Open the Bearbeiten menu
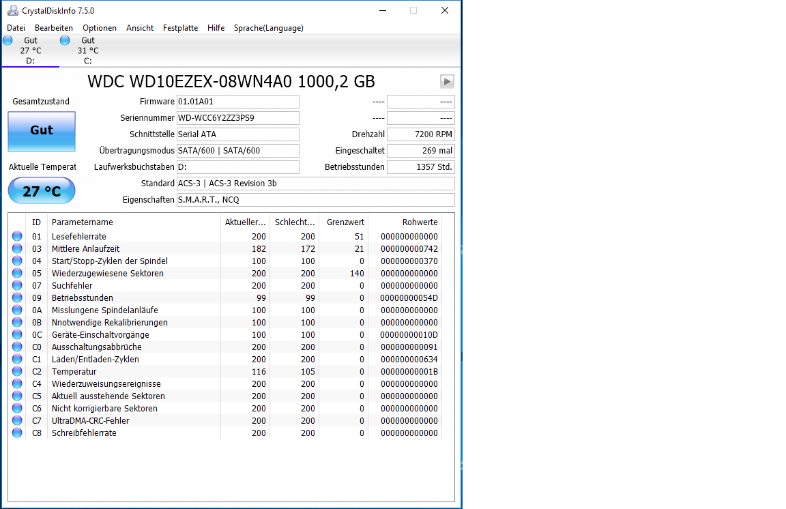Viewport: 786px width, 509px height. (x=54, y=28)
